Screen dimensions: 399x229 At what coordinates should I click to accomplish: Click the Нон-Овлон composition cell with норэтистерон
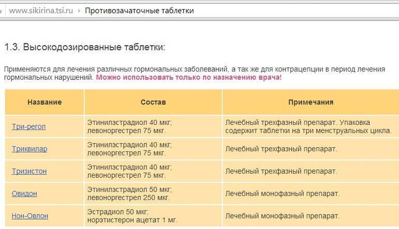133,216
